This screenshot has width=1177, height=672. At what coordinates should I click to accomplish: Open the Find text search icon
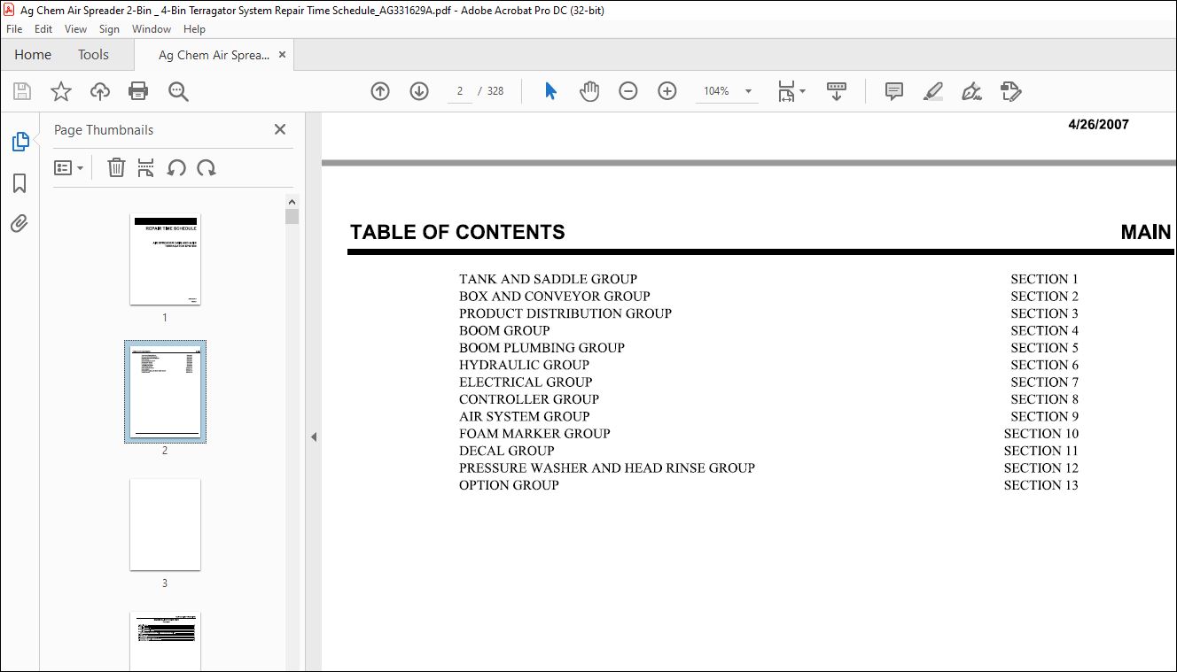coord(178,91)
